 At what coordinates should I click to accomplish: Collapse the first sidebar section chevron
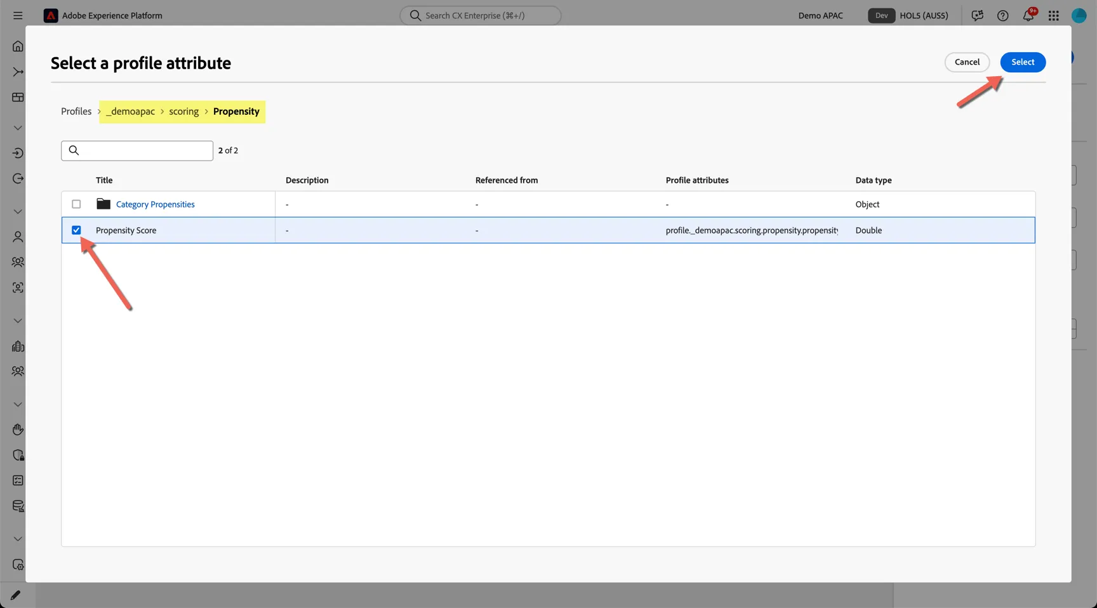point(18,128)
